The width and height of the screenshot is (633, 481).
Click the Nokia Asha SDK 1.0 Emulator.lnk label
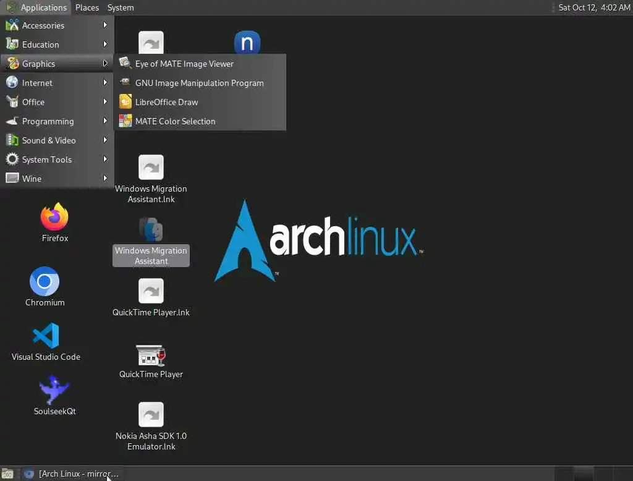pyautogui.click(x=151, y=441)
